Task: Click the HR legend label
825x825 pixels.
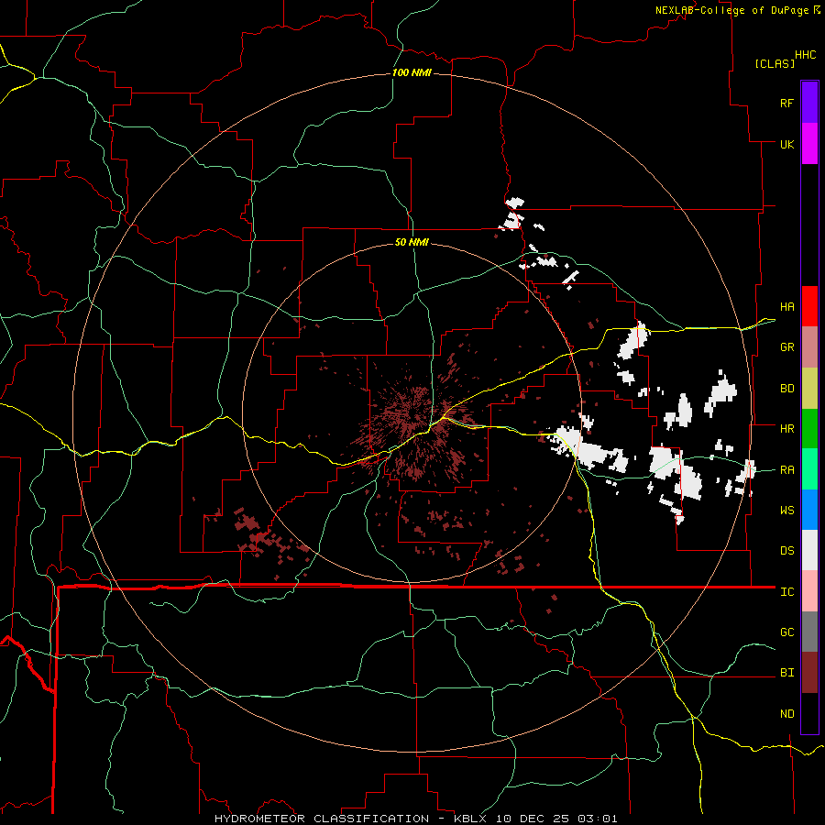Action: pyautogui.click(x=786, y=429)
